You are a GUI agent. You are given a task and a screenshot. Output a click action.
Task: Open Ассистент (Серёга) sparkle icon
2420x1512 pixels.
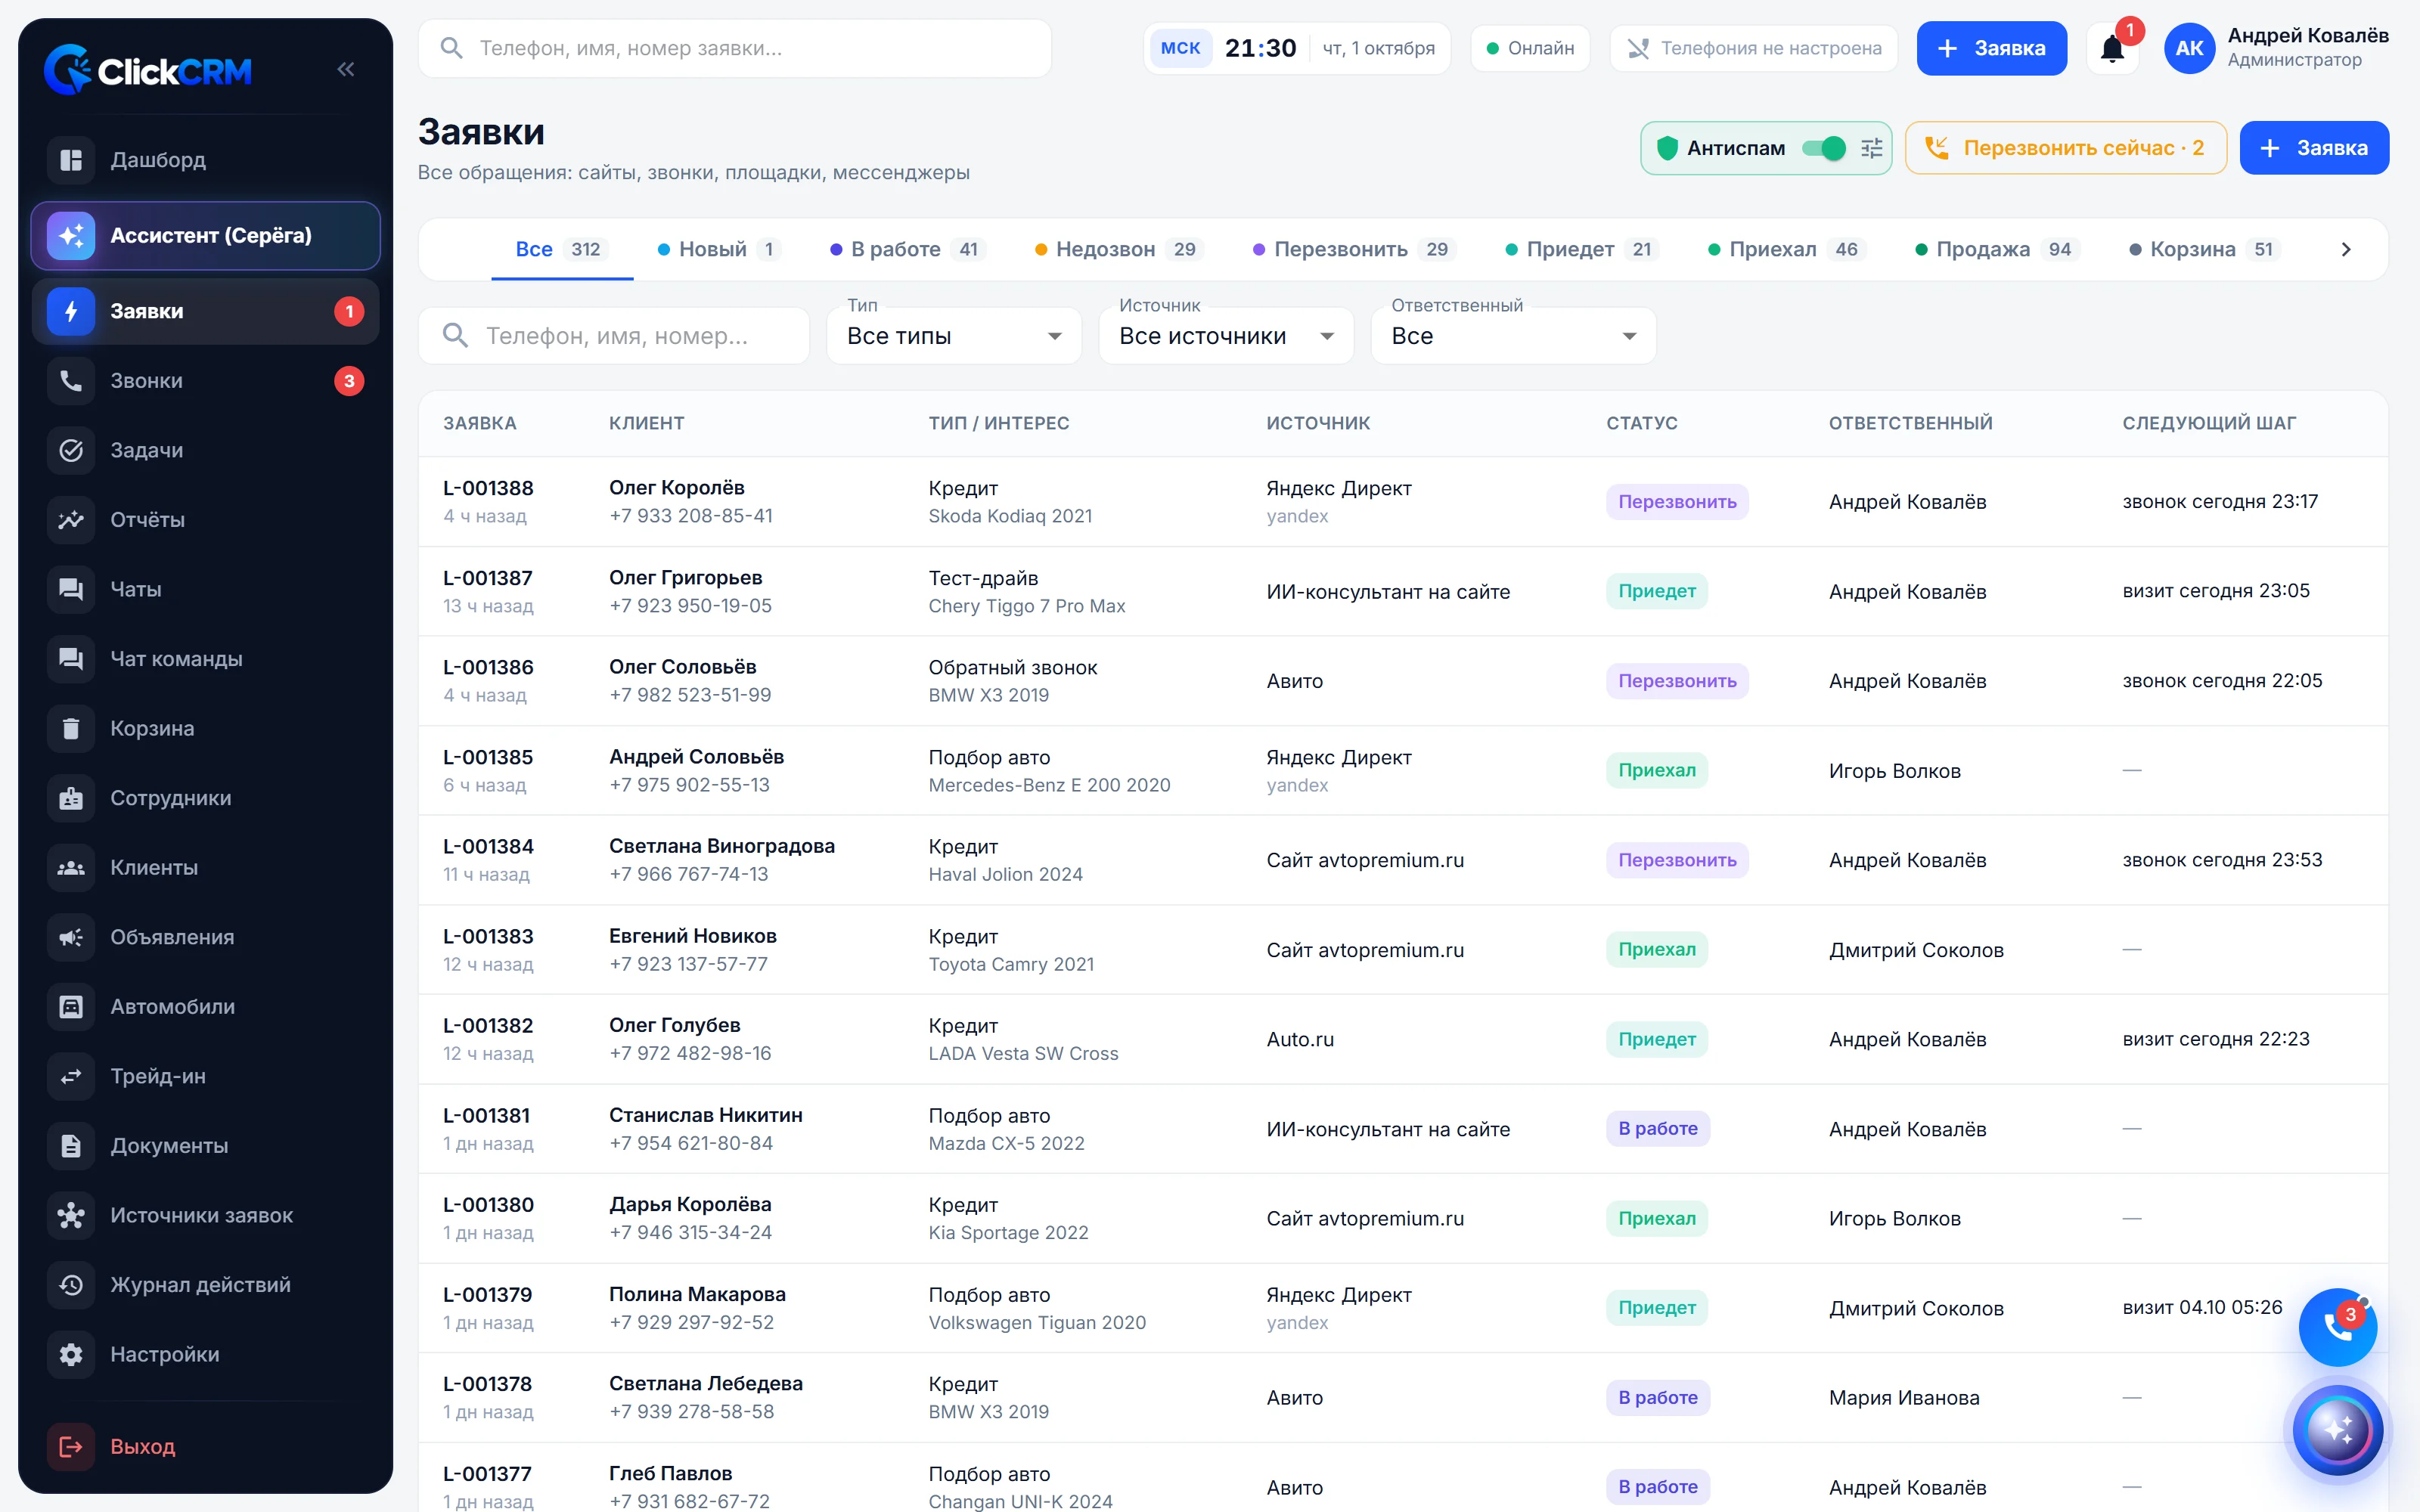71,236
